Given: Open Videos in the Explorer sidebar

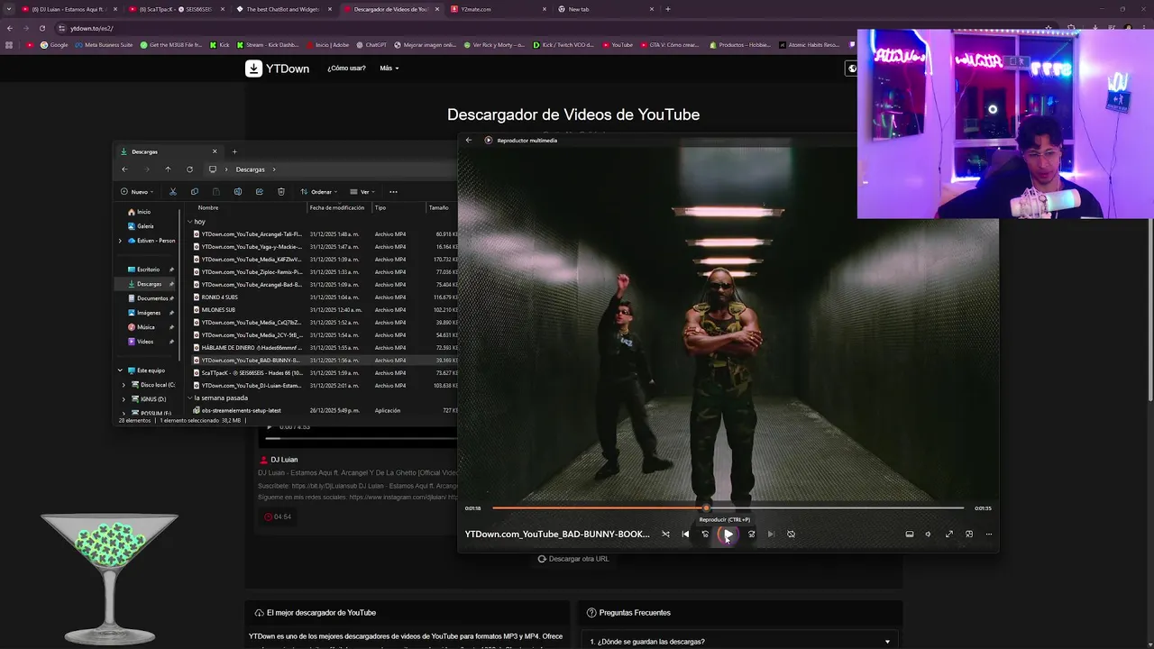Looking at the screenshot, I should click(x=141, y=342).
